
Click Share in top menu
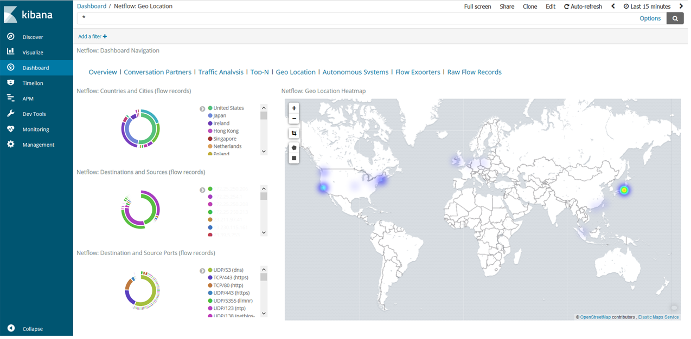point(507,6)
